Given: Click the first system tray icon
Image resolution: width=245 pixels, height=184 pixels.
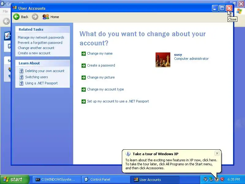Looking at the screenshot, I should pos(205,179).
